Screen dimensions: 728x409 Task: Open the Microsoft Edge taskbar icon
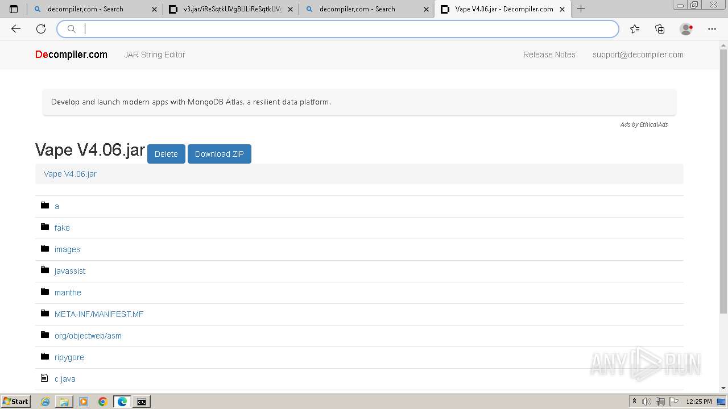tap(122, 402)
